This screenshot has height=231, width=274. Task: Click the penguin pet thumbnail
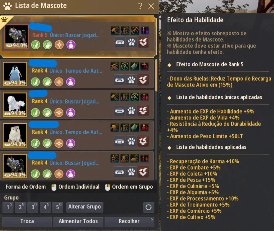15,74
